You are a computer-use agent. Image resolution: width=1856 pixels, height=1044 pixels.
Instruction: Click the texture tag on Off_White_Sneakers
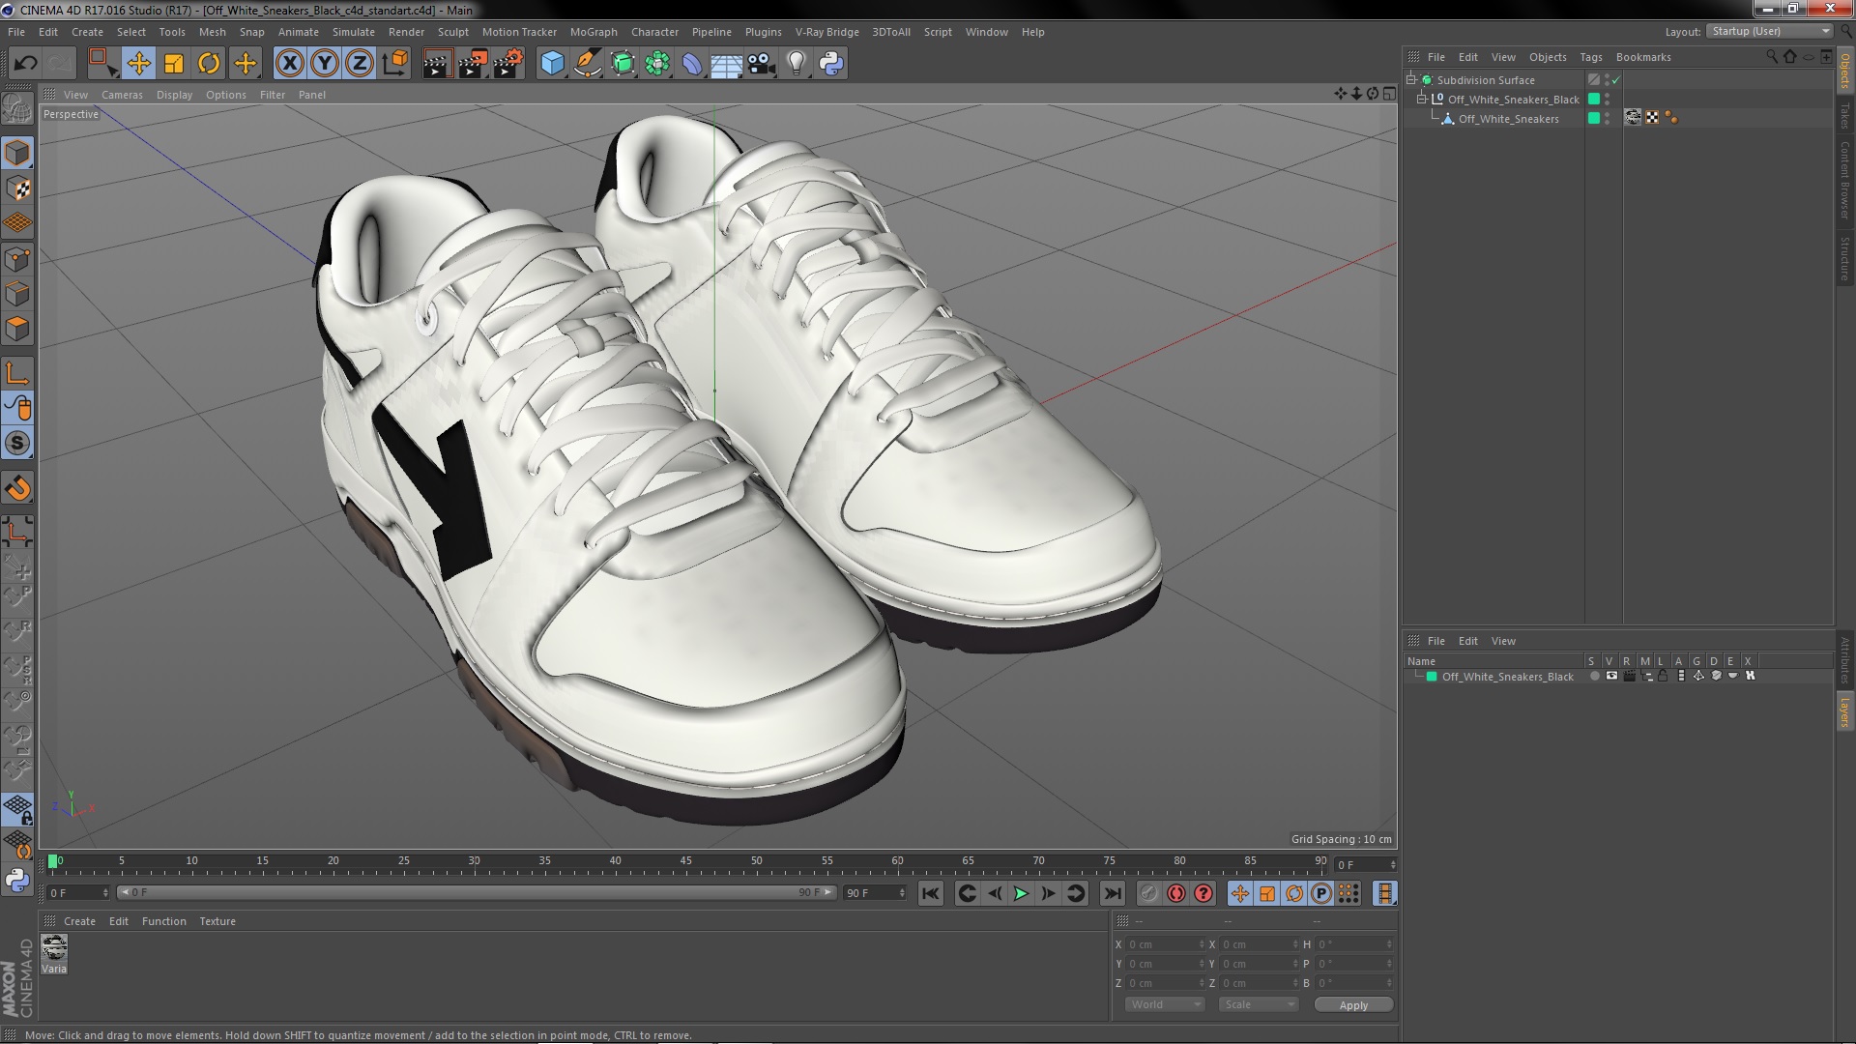[x=1633, y=118]
